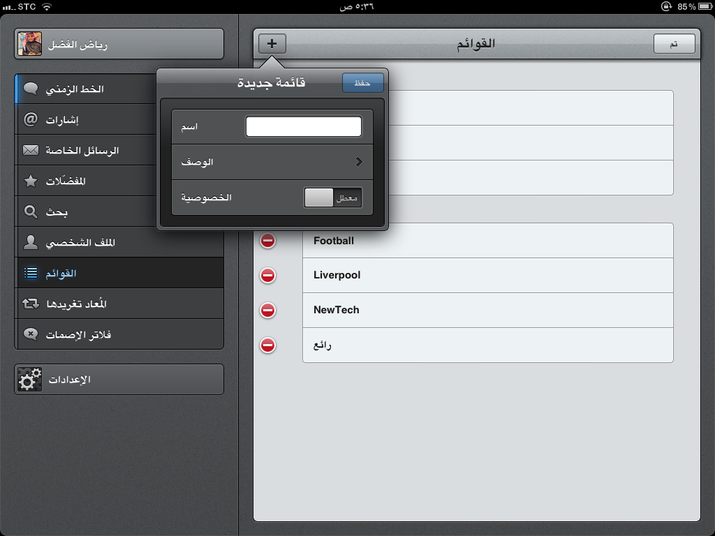715x536 pixels.
Task: Open the Liverpool list row
Action: coord(487,276)
